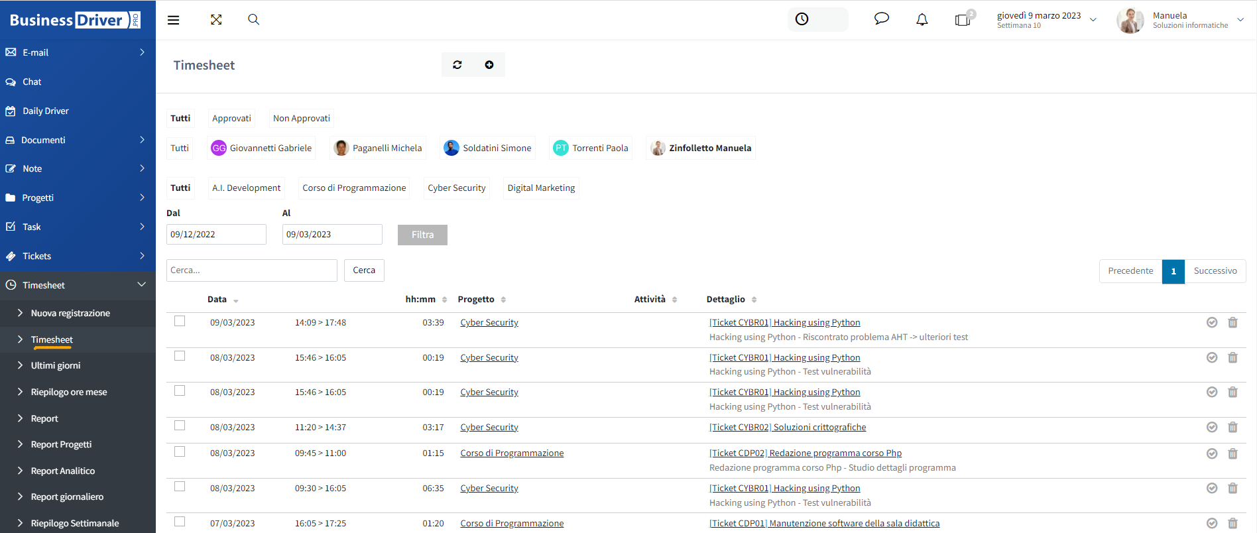Open the date dropdown giovedì 9 marzo 2023
This screenshot has width=1257, height=533.
[x=1047, y=20]
